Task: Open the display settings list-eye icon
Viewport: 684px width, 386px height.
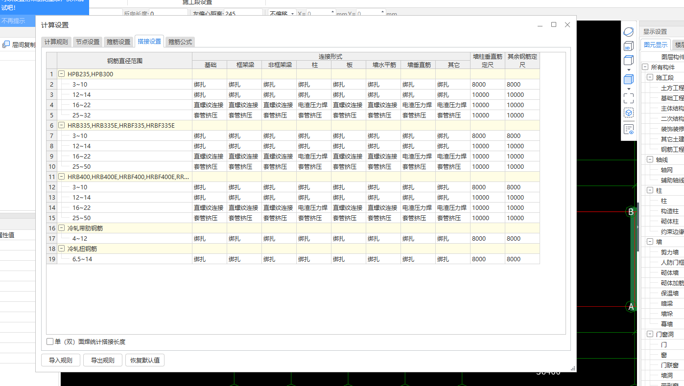Action: tap(629, 129)
